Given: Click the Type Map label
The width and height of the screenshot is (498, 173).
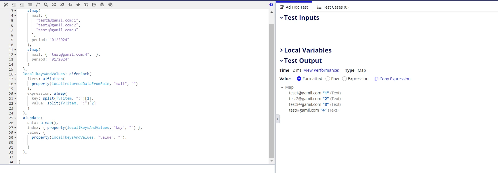Looking at the screenshot, I should pos(355,70).
